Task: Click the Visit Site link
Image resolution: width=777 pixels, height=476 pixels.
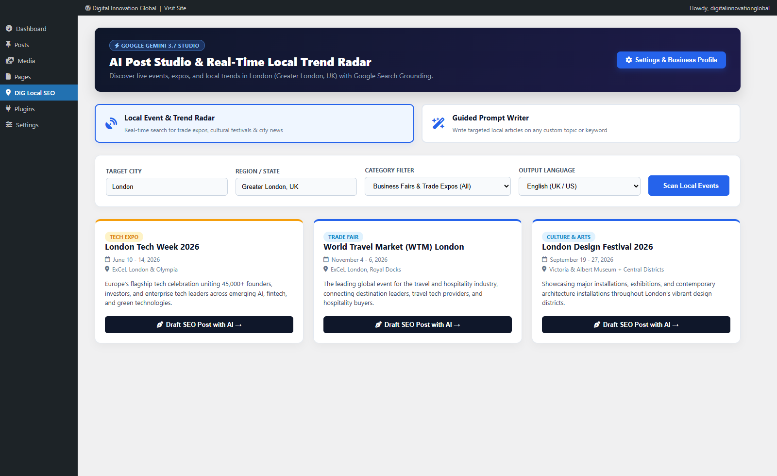Action: pos(175,8)
